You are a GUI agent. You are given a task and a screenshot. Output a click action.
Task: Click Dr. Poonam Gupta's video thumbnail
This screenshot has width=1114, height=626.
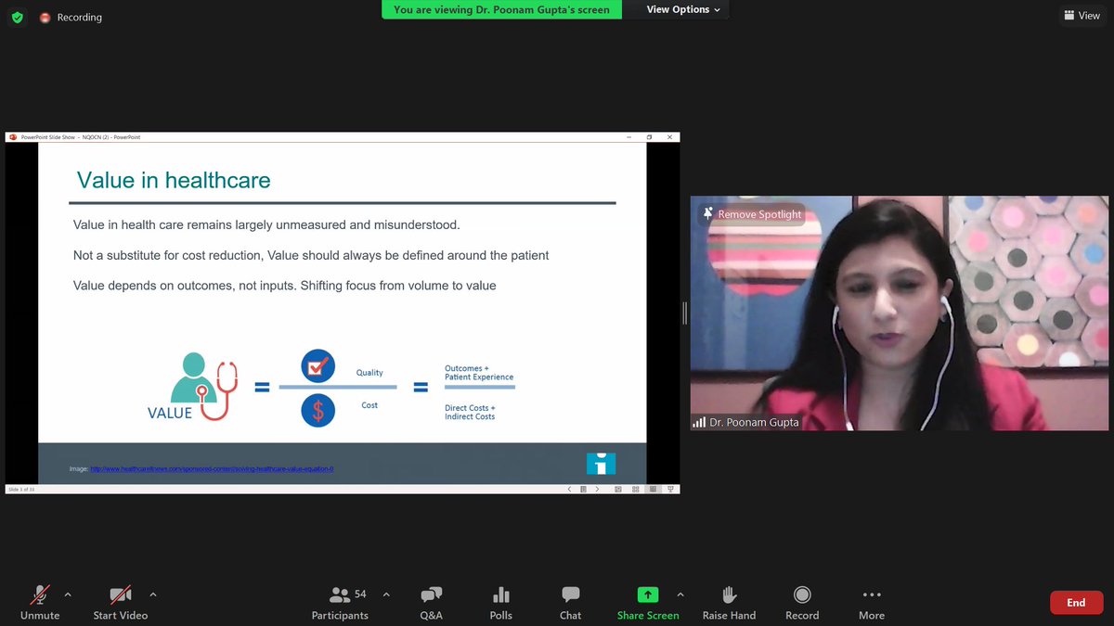pyautogui.click(x=900, y=313)
